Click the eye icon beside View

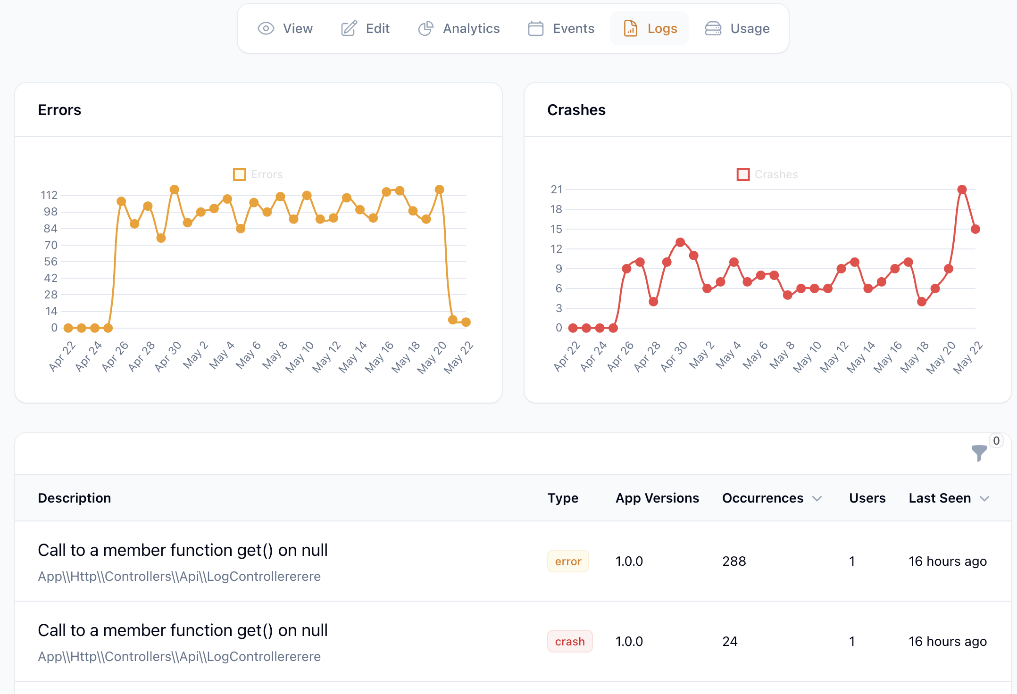pos(266,28)
